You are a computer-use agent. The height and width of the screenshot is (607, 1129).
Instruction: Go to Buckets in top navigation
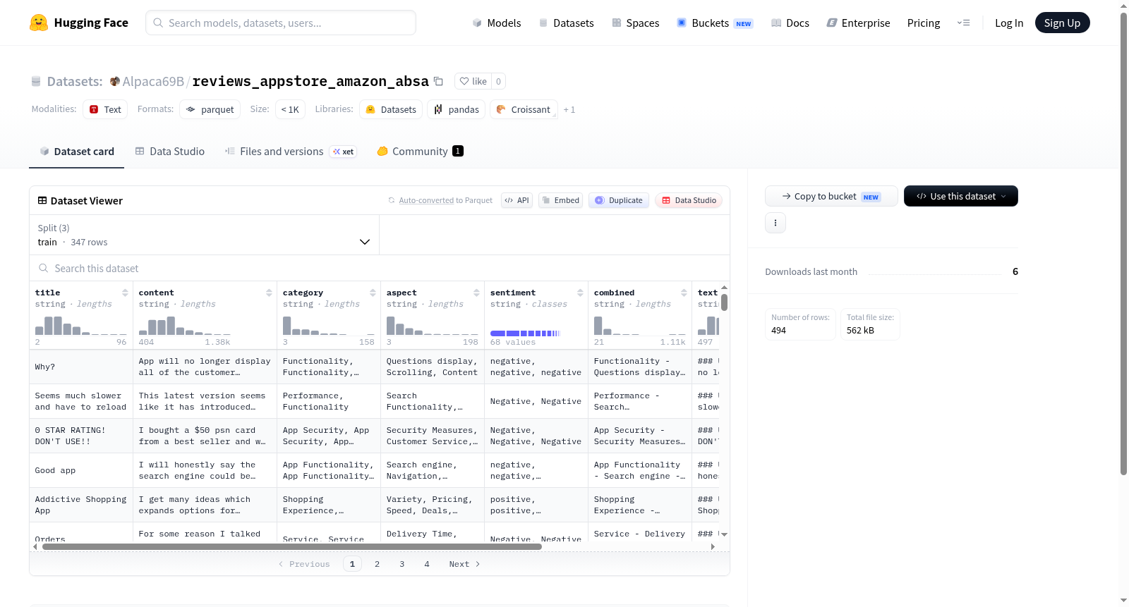(x=715, y=23)
